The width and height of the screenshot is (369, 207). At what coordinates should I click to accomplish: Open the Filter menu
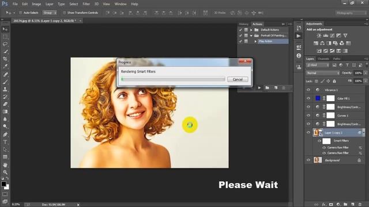[86, 4]
